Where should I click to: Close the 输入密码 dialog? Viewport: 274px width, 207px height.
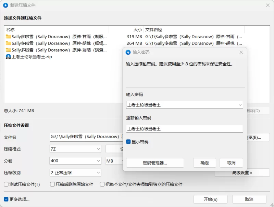click(241, 52)
